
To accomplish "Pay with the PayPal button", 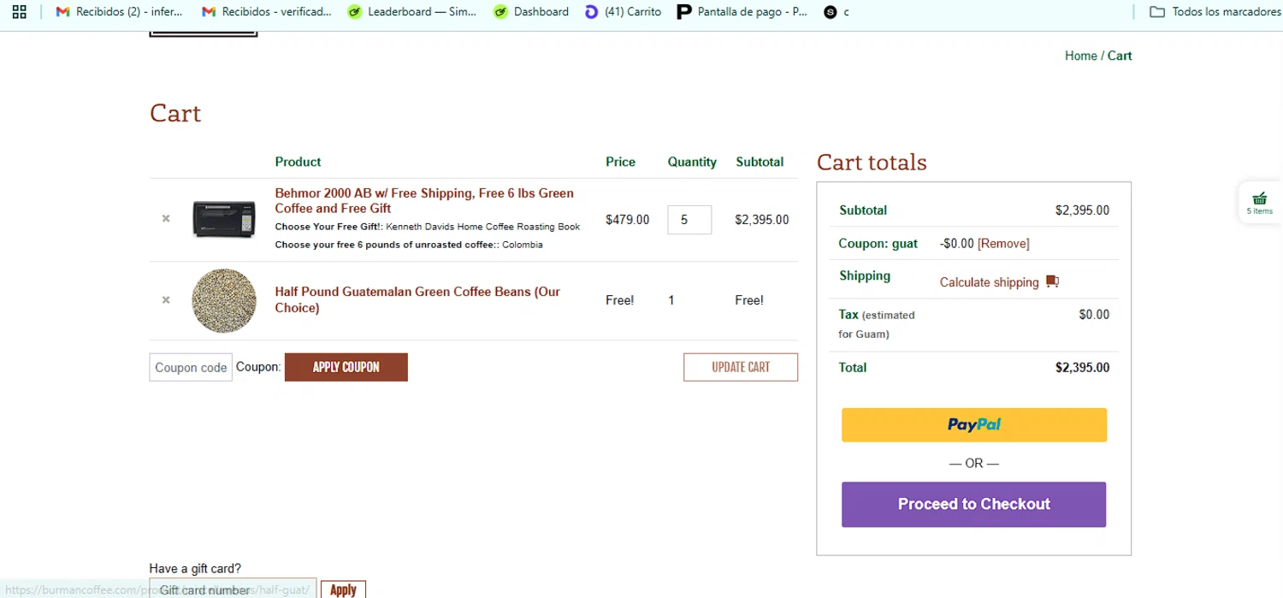I will point(974,424).
